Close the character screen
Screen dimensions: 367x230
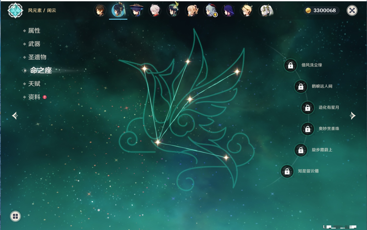(352, 10)
